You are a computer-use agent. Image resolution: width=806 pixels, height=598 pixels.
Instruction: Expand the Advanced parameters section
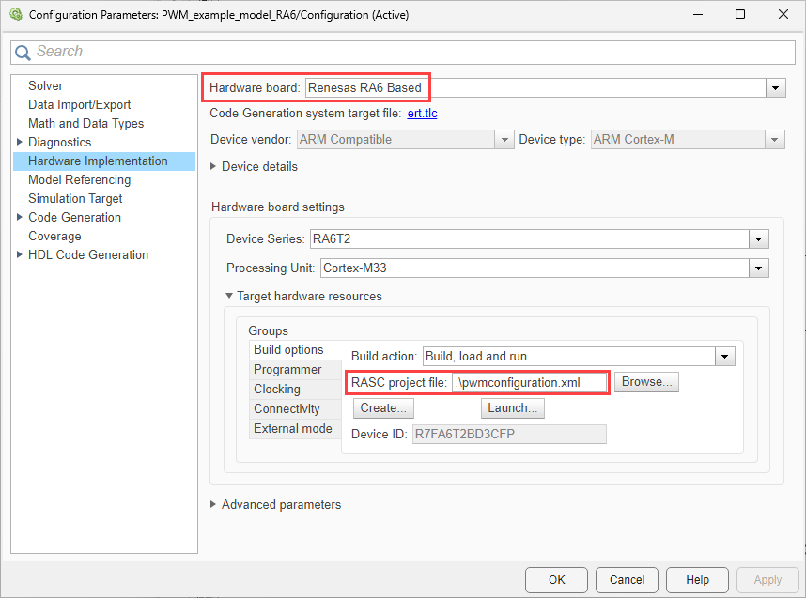(x=214, y=505)
